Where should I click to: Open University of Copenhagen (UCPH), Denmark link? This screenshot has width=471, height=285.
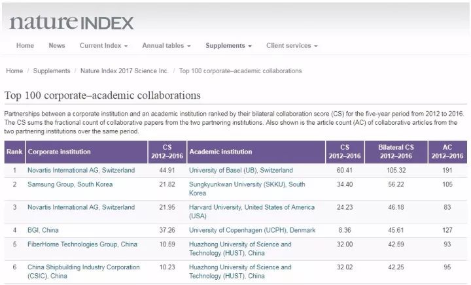253,230
